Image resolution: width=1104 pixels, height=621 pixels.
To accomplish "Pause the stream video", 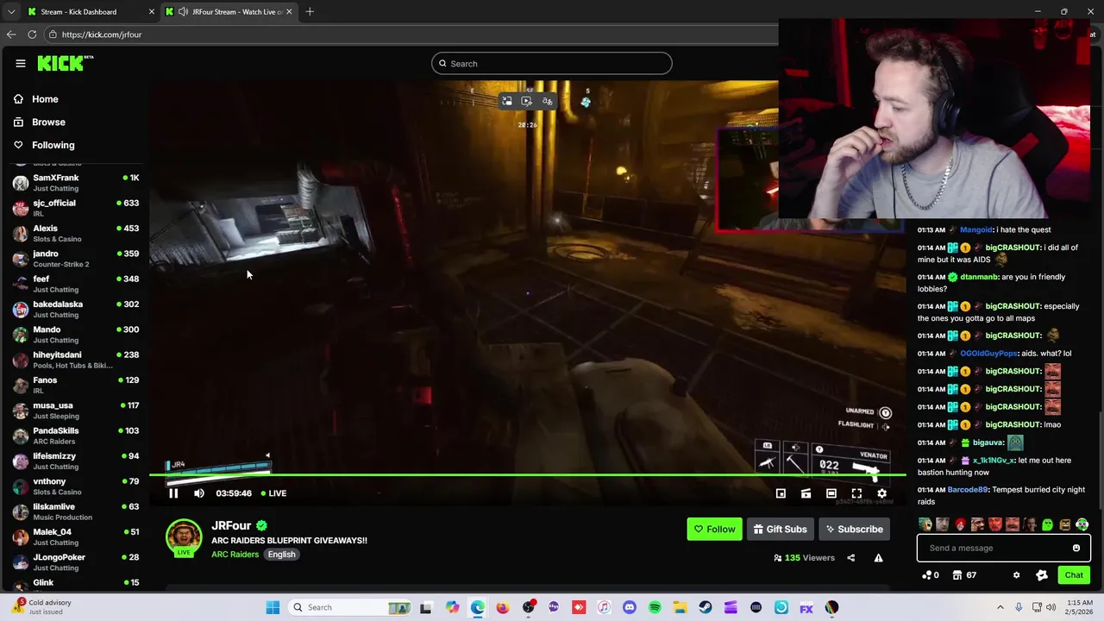I will point(173,493).
